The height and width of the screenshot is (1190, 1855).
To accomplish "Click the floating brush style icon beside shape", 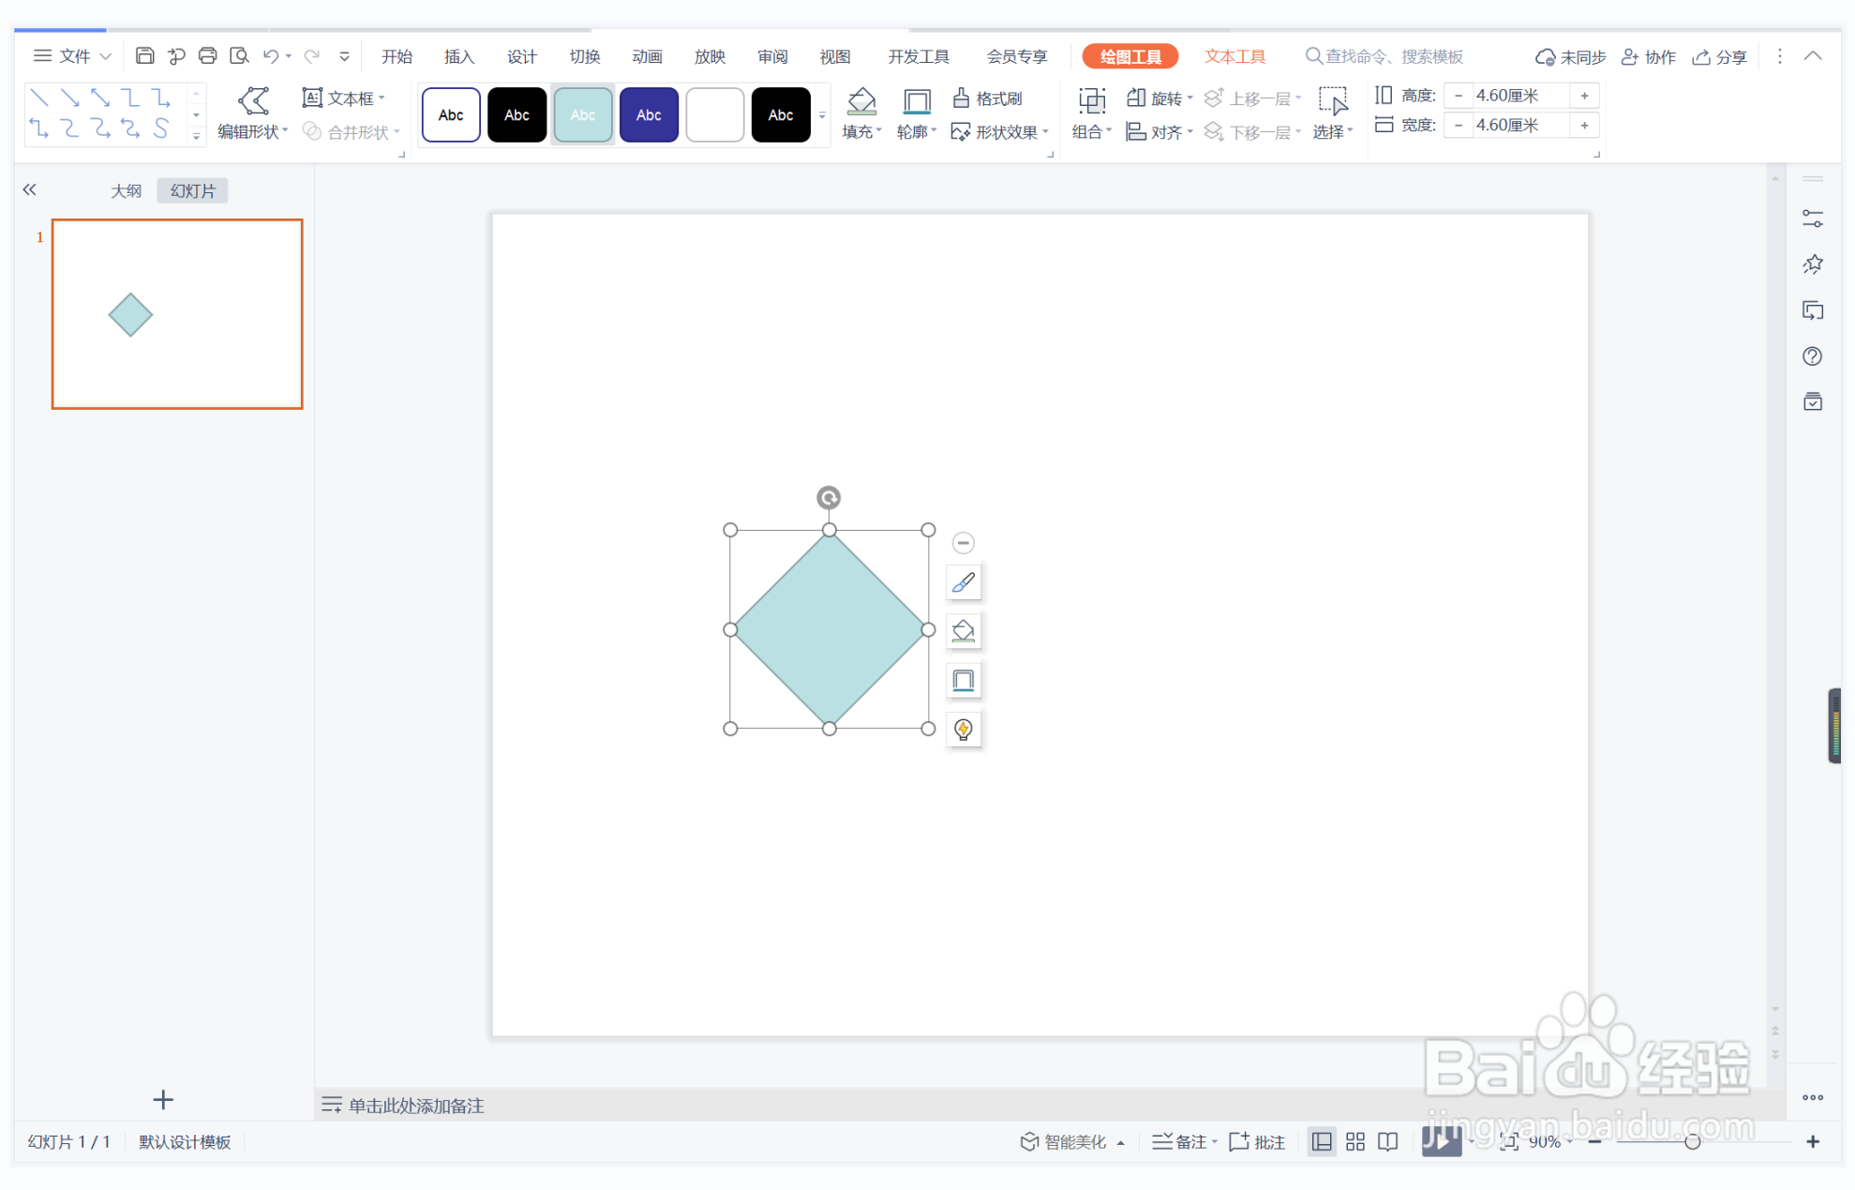I will [963, 583].
